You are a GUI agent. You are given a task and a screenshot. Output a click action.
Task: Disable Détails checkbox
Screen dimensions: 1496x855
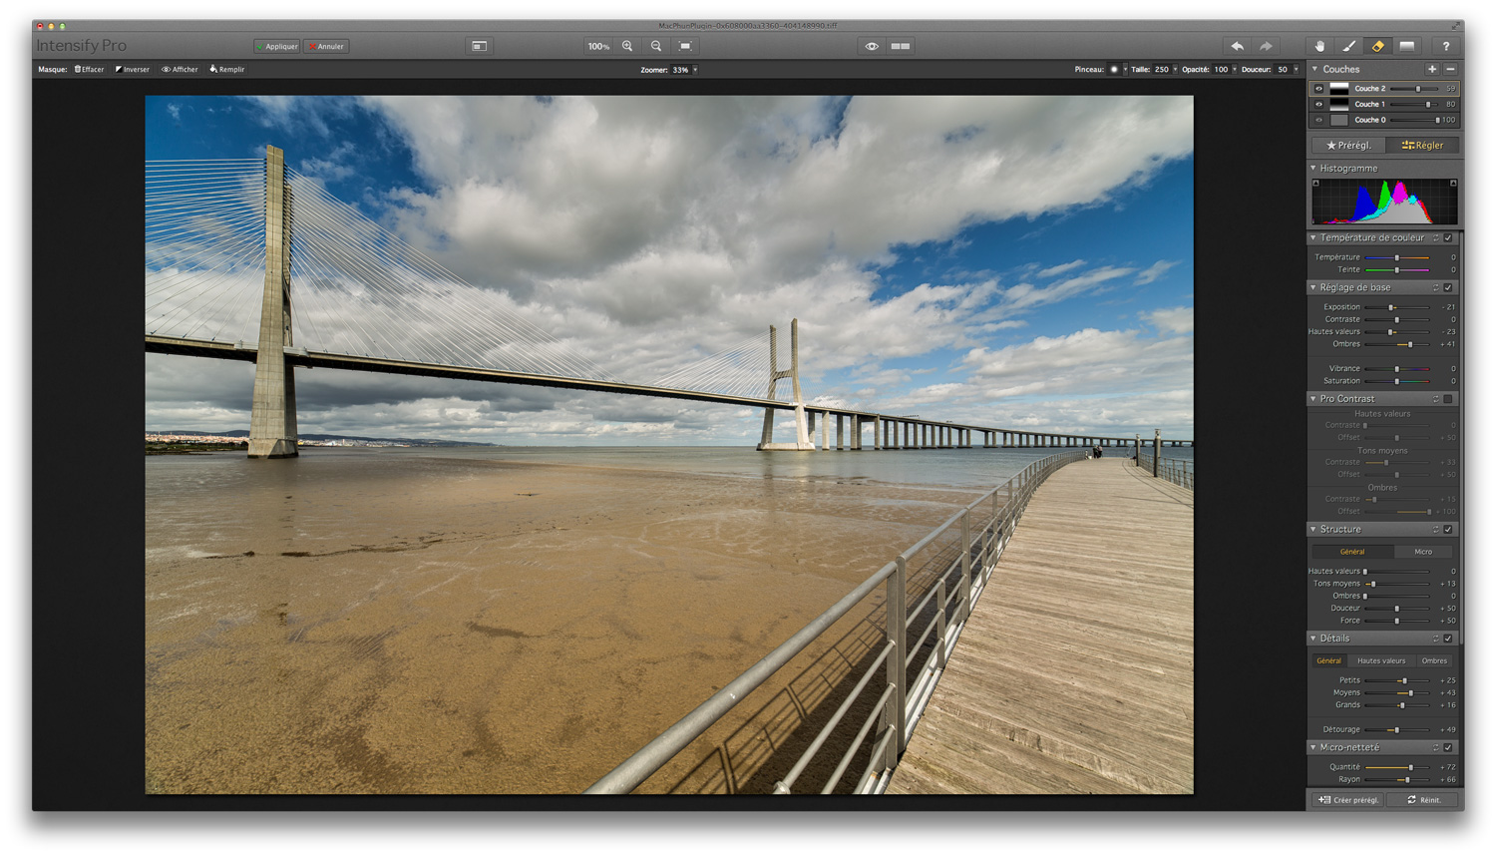tap(1448, 639)
